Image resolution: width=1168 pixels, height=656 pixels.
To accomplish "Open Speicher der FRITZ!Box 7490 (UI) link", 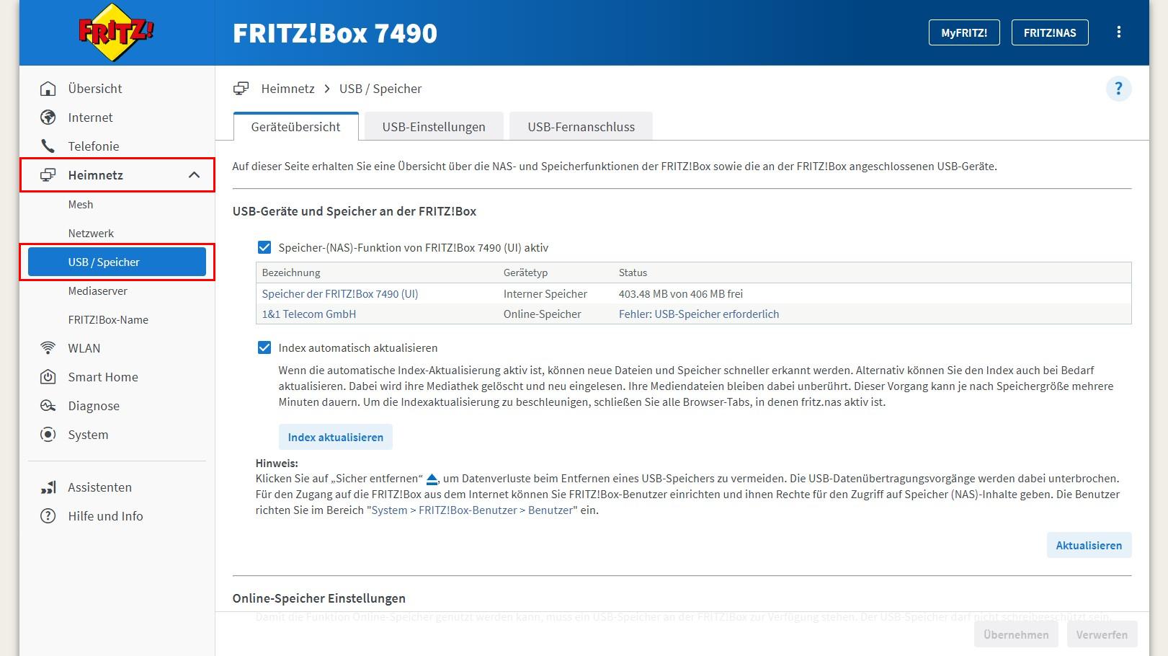I will click(x=340, y=293).
